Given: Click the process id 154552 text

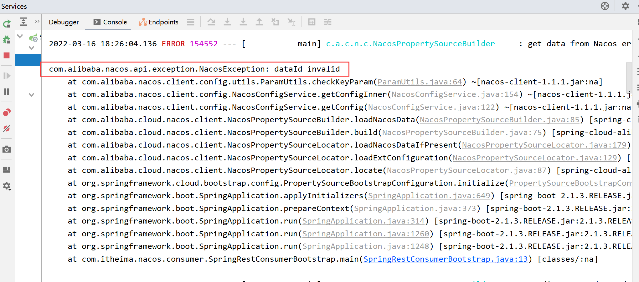Looking at the screenshot, I should 204,44.
